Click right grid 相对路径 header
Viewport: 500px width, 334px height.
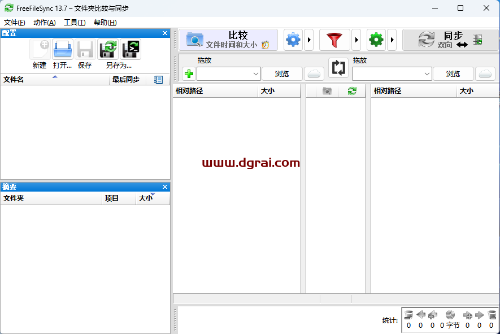point(414,91)
